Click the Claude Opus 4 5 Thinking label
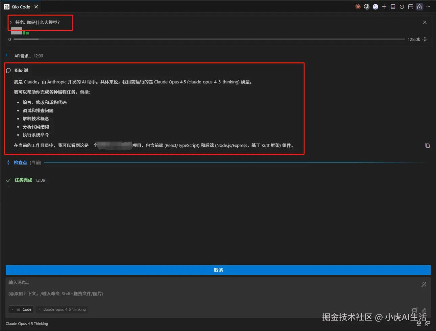436x331 pixels. [27, 324]
